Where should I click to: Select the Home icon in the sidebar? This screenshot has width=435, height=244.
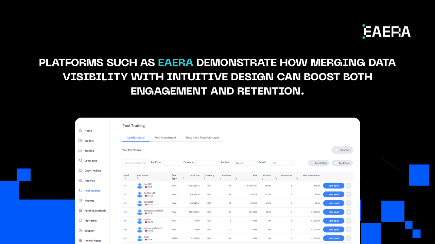[x=81, y=130]
